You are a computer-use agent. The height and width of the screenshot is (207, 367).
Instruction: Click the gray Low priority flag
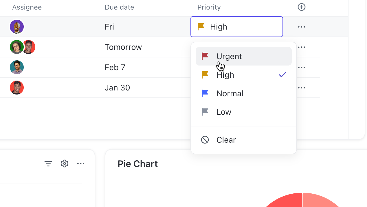(x=205, y=112)
